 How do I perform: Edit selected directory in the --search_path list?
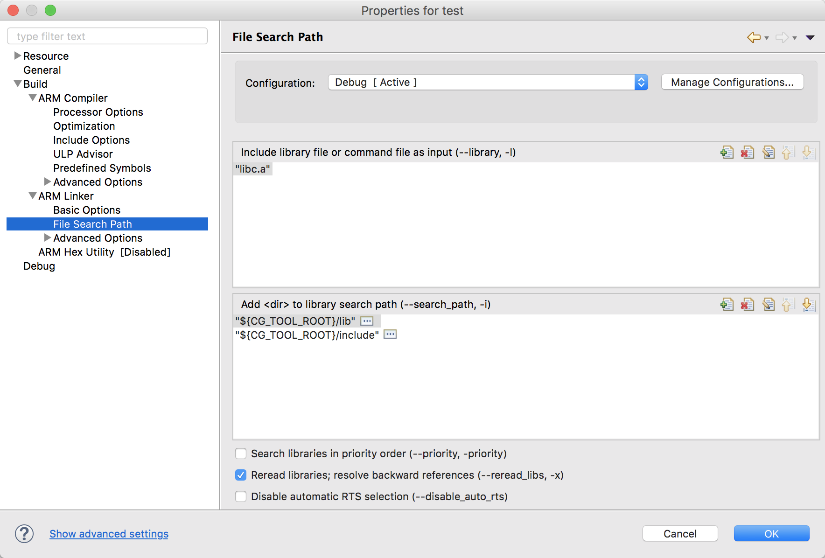[768, 304]
